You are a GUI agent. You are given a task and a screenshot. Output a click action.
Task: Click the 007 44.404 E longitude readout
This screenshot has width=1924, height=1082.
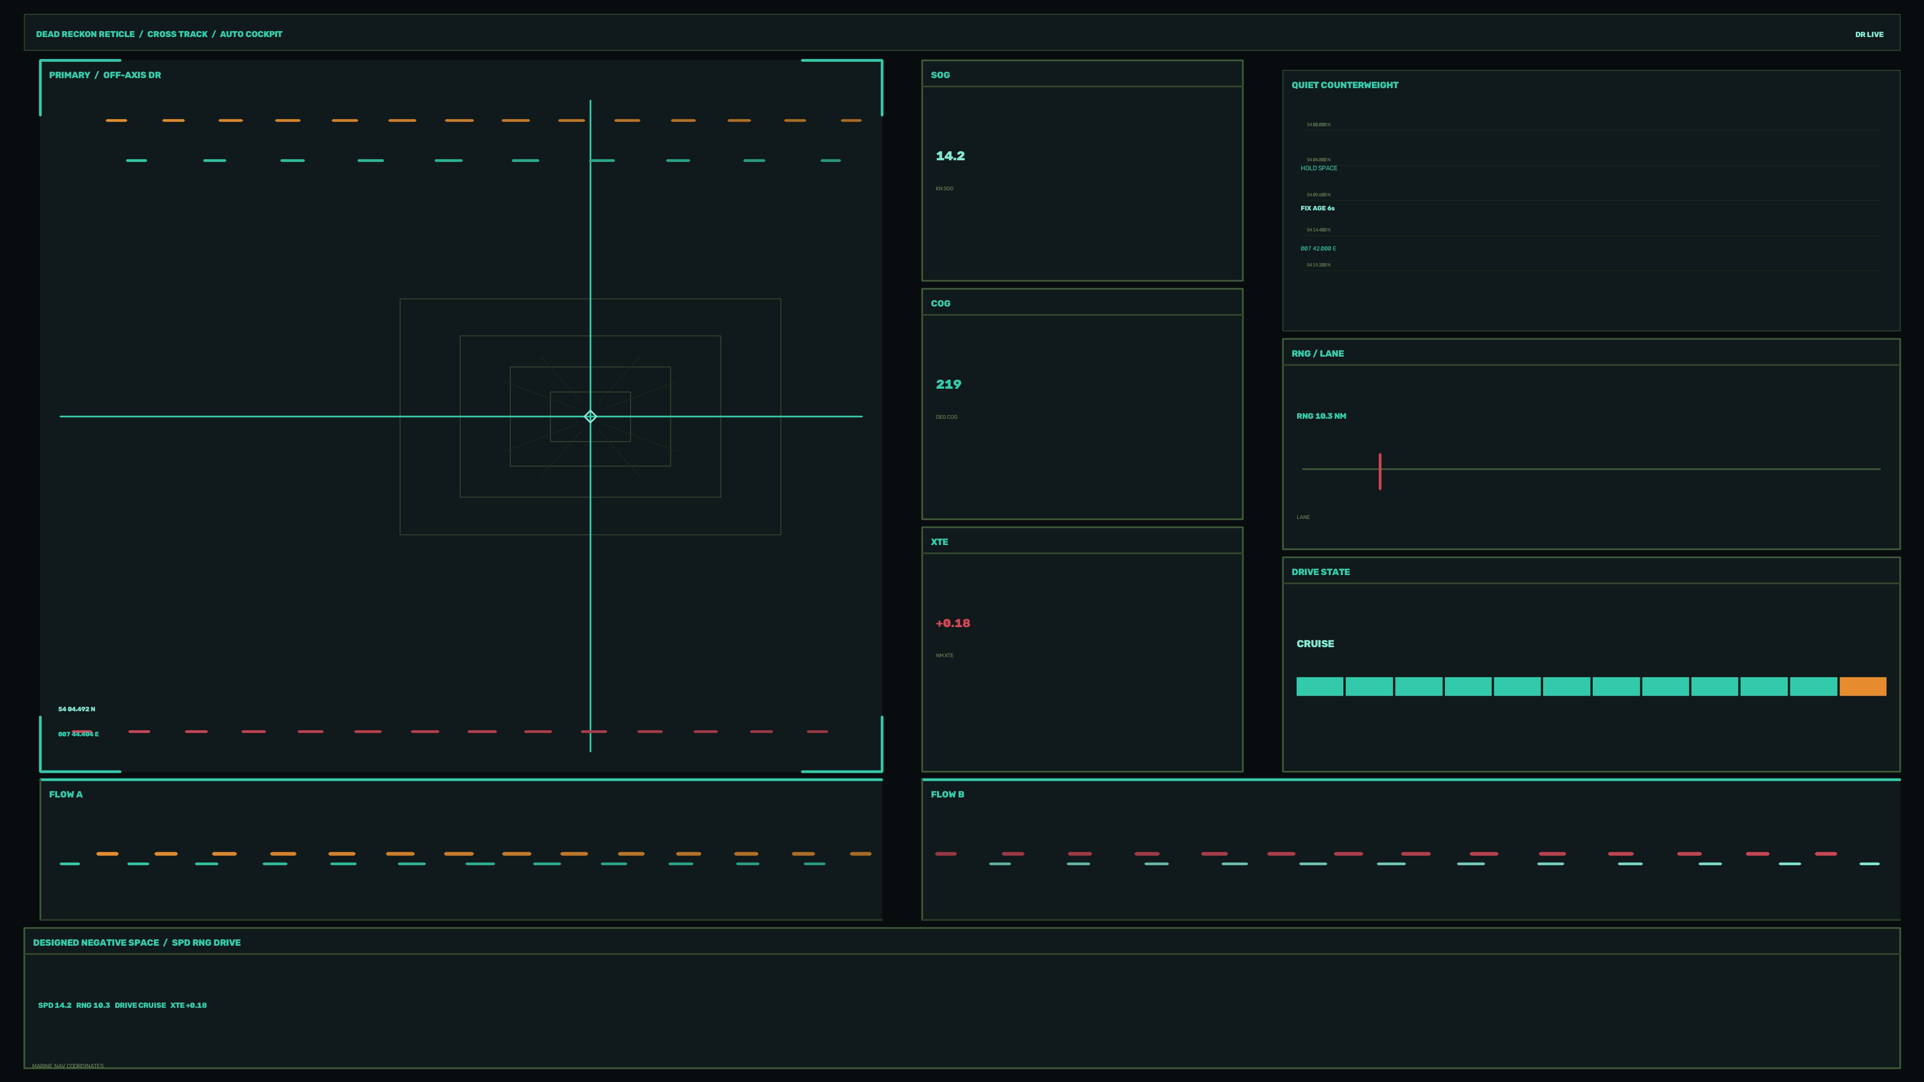[79, 734]
